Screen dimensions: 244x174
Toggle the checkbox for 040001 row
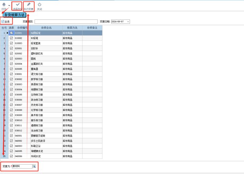tap(11, 136)
